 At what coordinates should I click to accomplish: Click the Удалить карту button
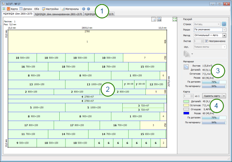click(x=212, y=96)
